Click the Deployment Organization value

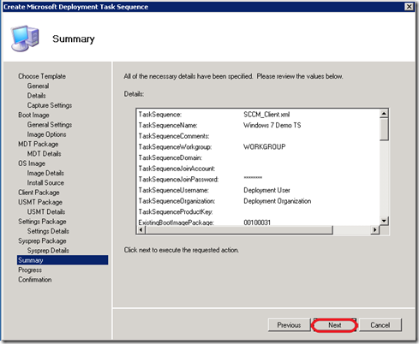pyautogui.click(x=278, y=201)
